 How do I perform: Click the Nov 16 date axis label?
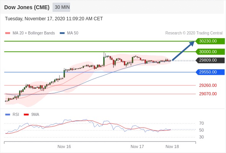(x=64, y=146)
